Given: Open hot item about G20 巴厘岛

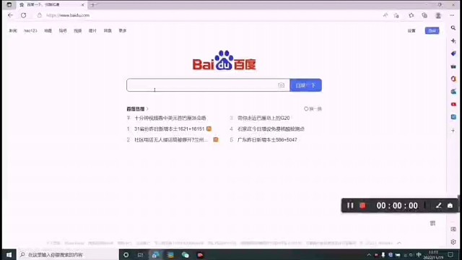Looking at the screenshot, I should click(263, 118).
